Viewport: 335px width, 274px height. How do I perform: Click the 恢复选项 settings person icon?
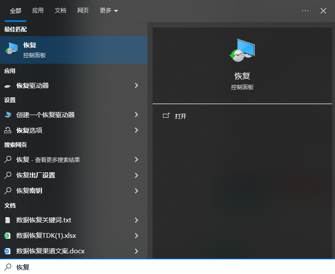pyautogui.click(x=8, y=130)
